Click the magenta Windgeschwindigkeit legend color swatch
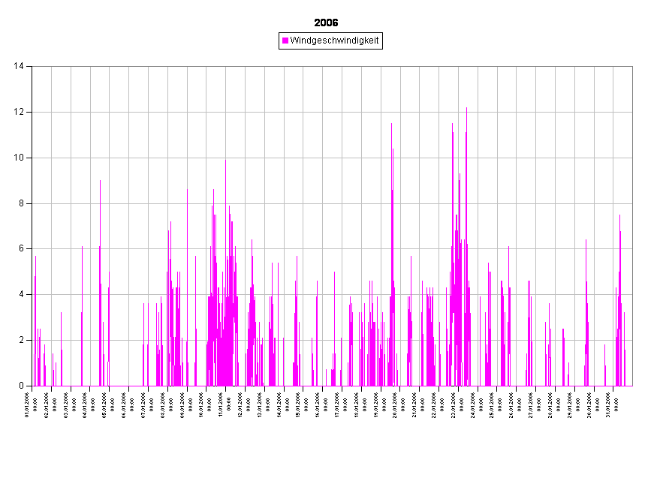The height and width of the screenshot is (484, 654). coord(285,41)
